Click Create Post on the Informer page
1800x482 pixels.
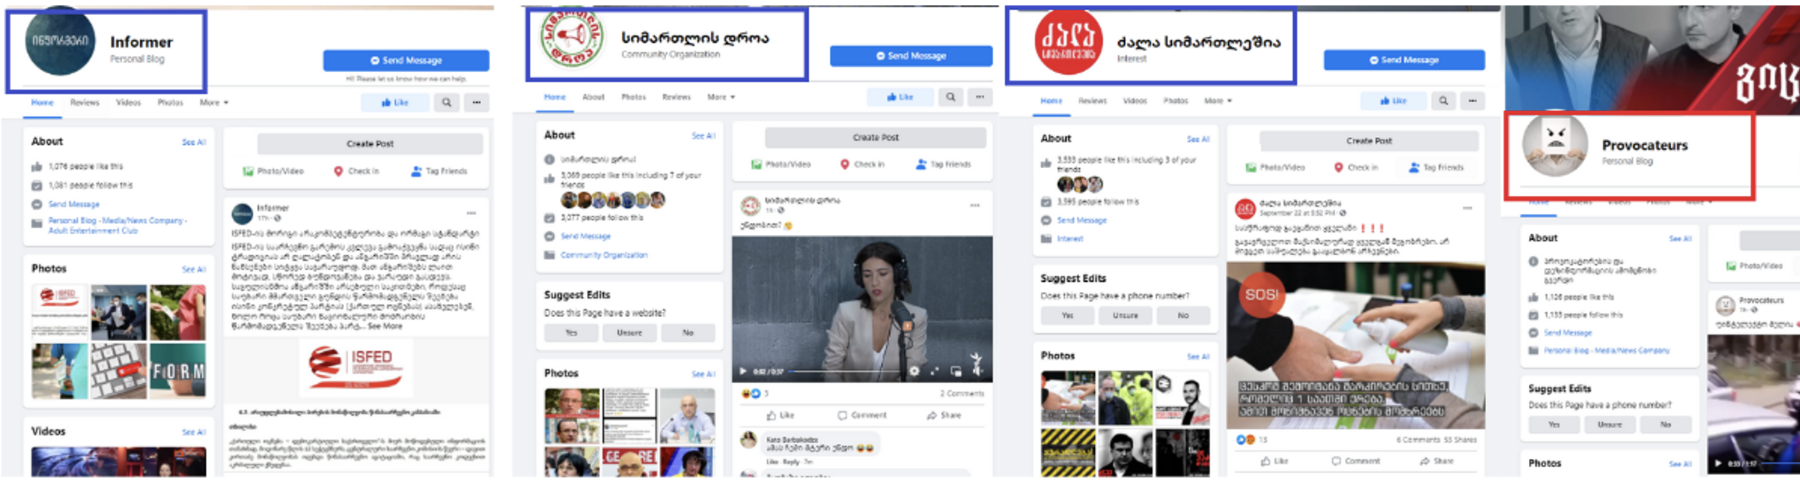(x=371, y=144)
